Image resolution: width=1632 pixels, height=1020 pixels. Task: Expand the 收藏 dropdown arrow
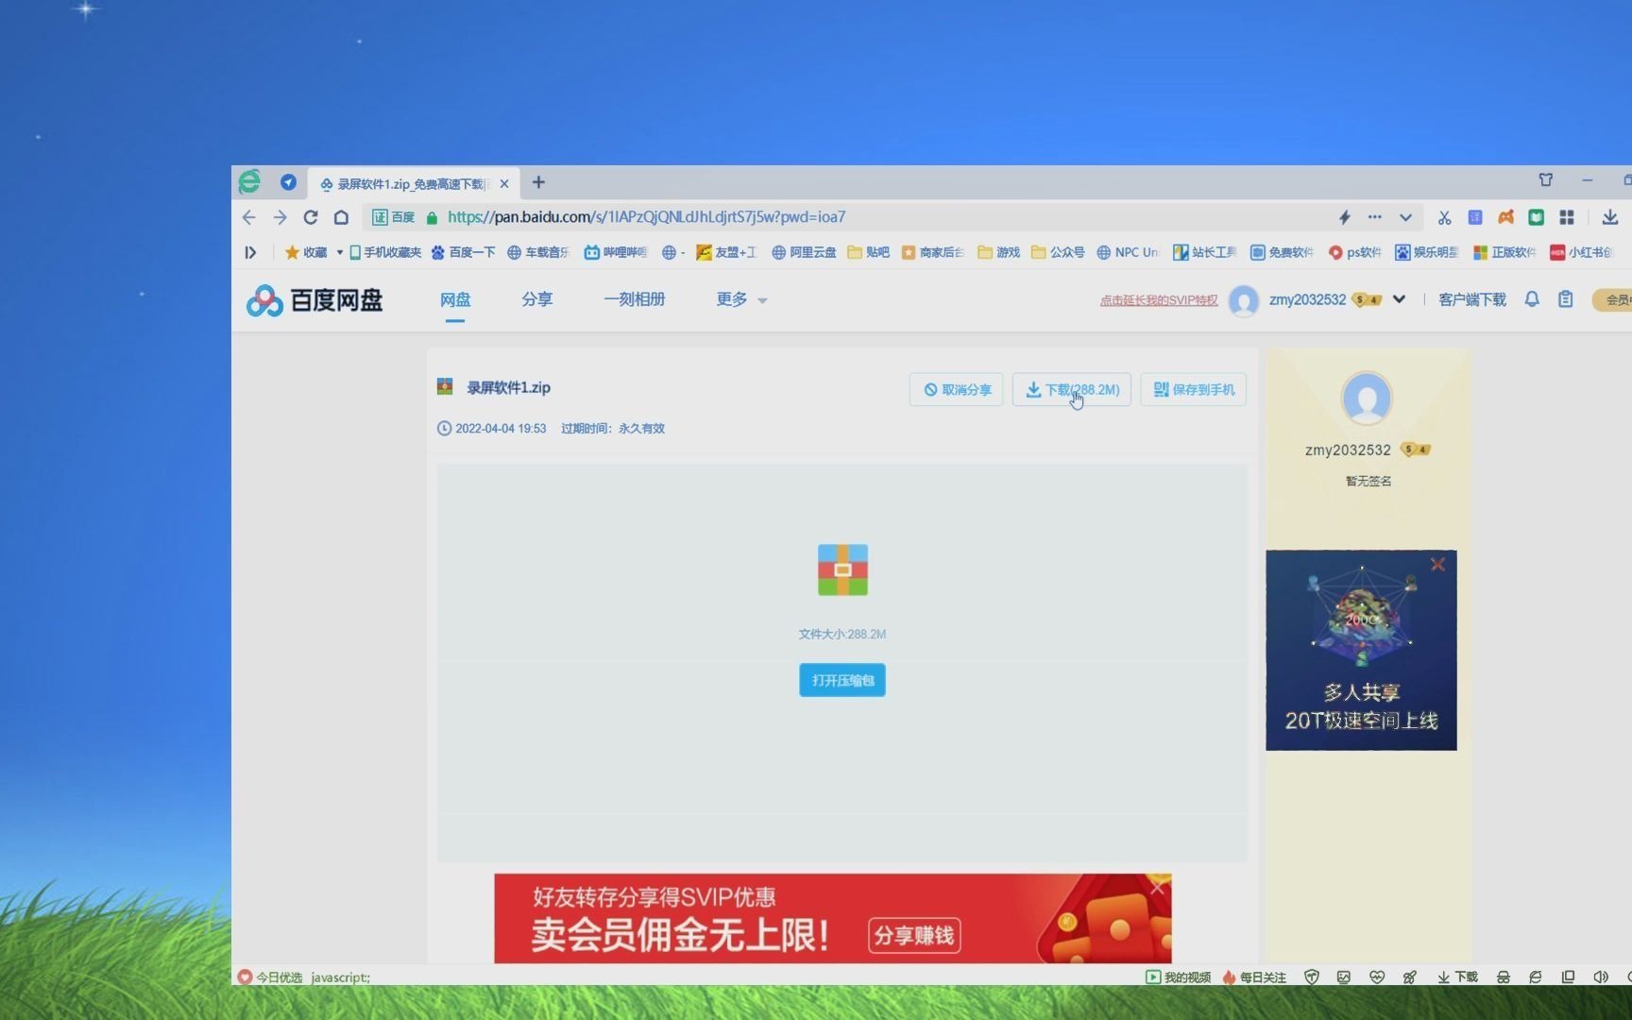(x=339, y=252)
